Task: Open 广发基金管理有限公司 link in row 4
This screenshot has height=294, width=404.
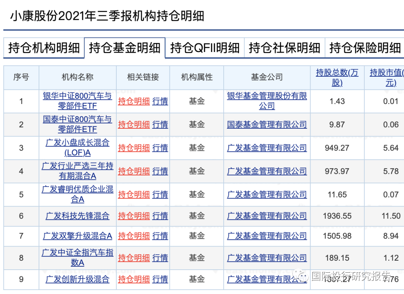Action: click(x=267, y=171)
